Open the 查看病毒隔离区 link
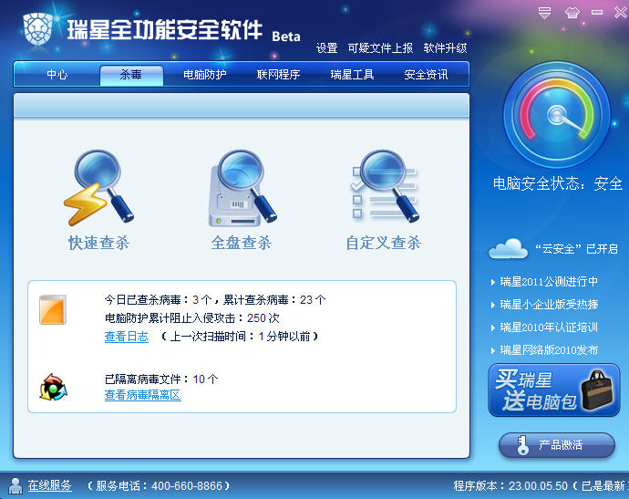This screenshot has height=499, width=629. [143, 395]
